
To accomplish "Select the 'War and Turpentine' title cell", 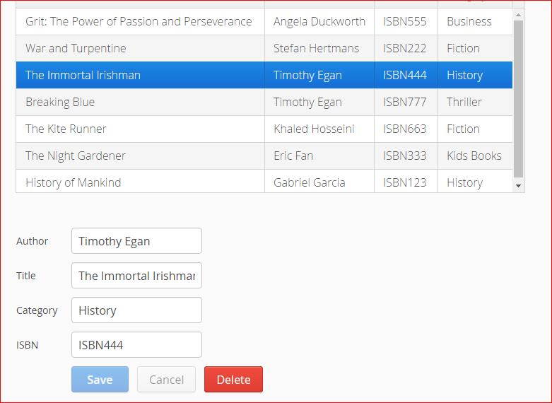I will 141,48.
